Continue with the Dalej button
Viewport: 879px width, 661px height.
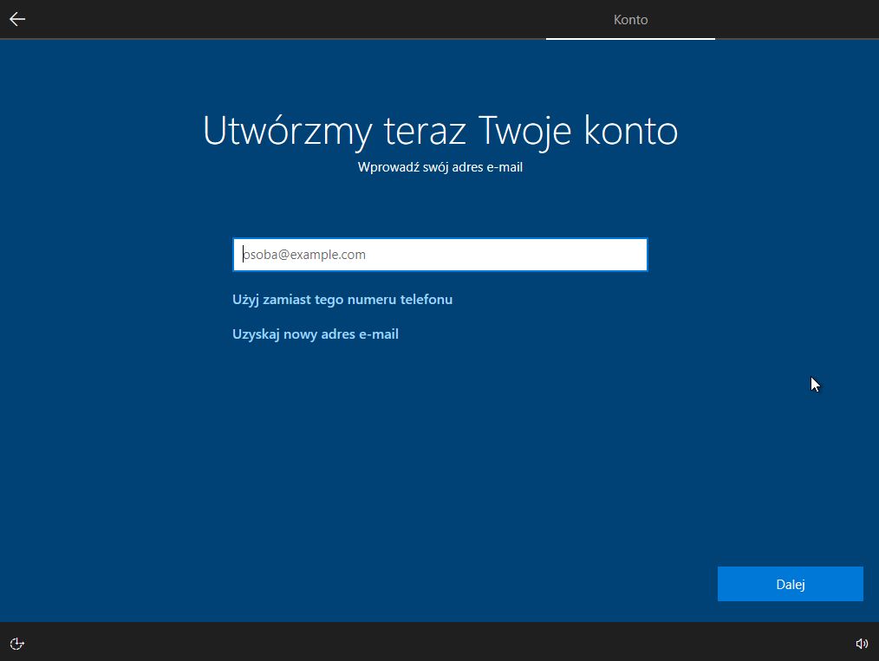pyautogui.click(x=791, y=584)
